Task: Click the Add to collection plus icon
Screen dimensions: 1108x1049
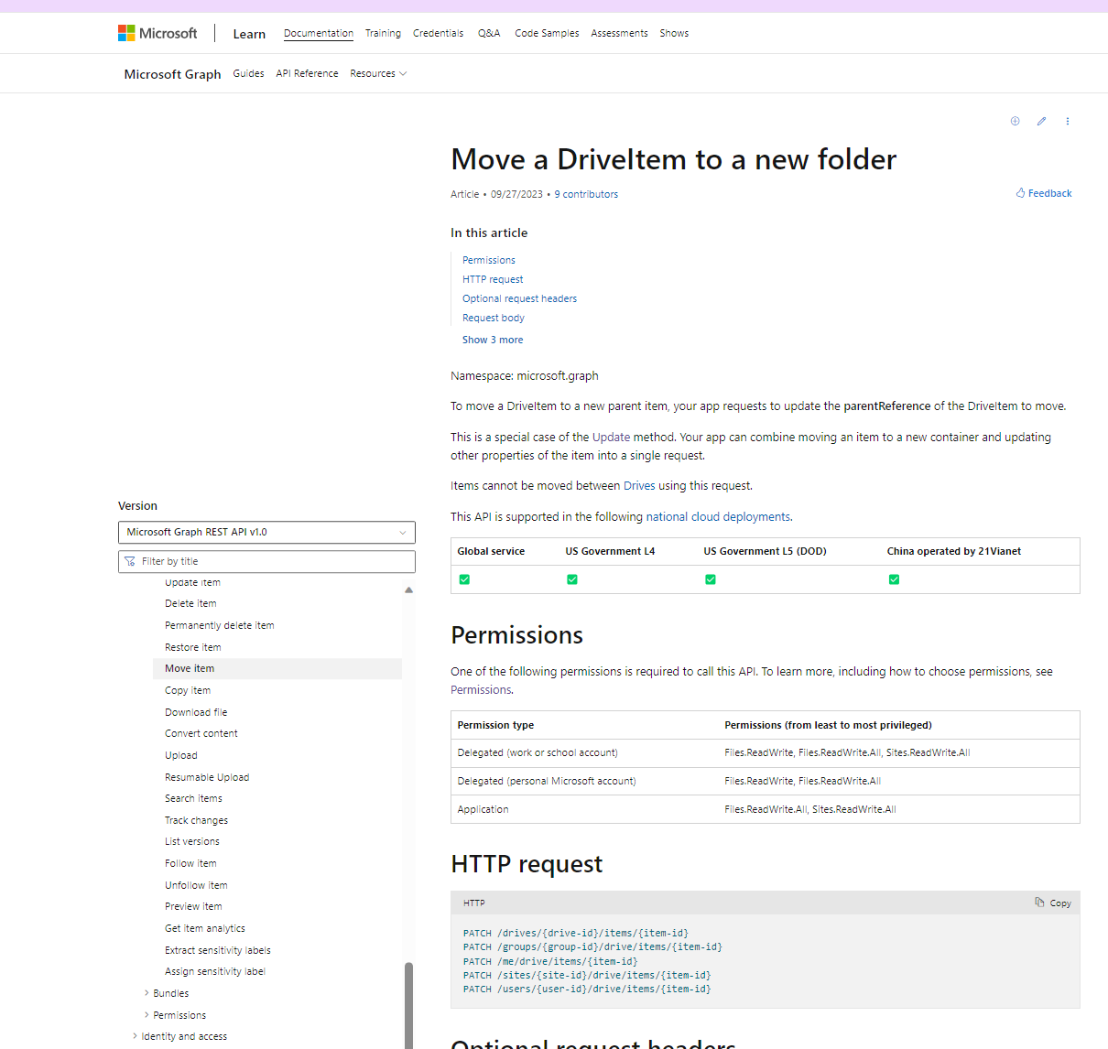Action: pyautogui.click(x=1015, y=121)
